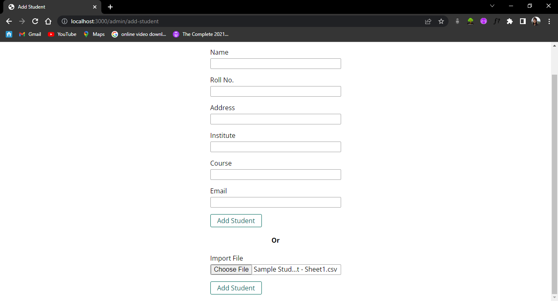
Task: Open the online video downloader bookmark
Action: click(139, 34)
